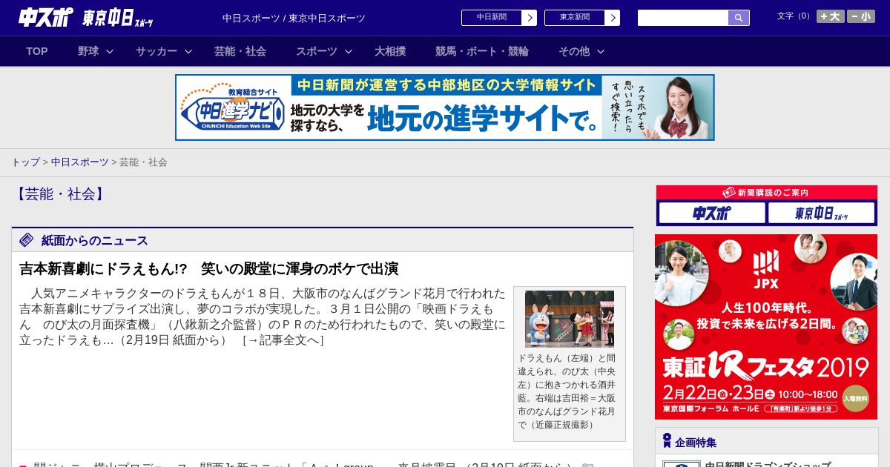Click 中スポ subscription button in sidebar
Screen dimensions: 890x467
point(712,213)
